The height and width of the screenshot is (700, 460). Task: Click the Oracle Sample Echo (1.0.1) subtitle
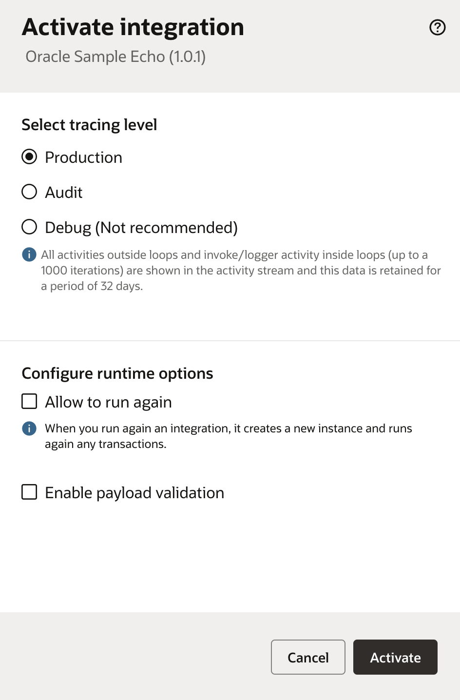[115, 57]
